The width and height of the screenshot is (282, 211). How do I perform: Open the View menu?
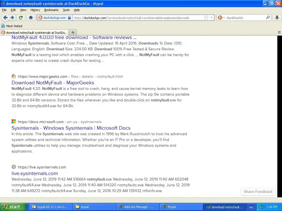tap(23, 10)
